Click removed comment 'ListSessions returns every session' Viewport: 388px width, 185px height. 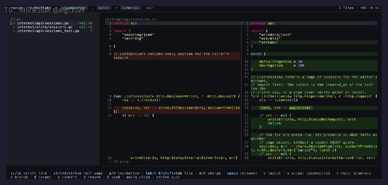pos(177,56)
